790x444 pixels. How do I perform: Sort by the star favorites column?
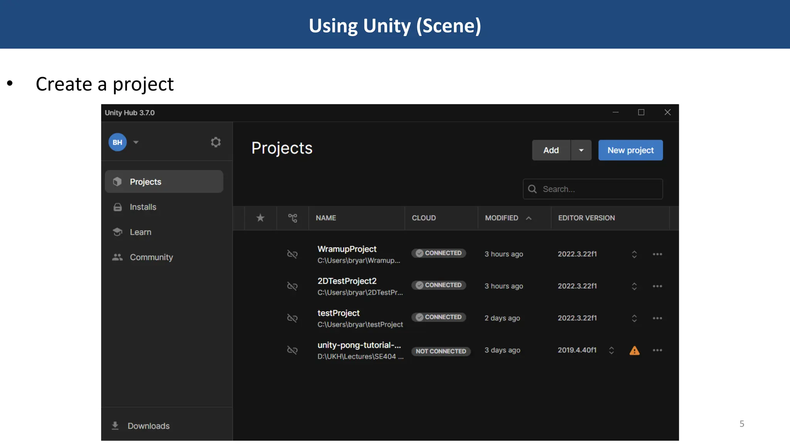(x=260, y=218)
